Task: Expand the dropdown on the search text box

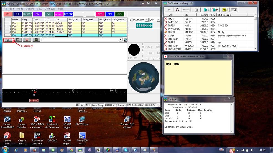Action: point(120,40)
